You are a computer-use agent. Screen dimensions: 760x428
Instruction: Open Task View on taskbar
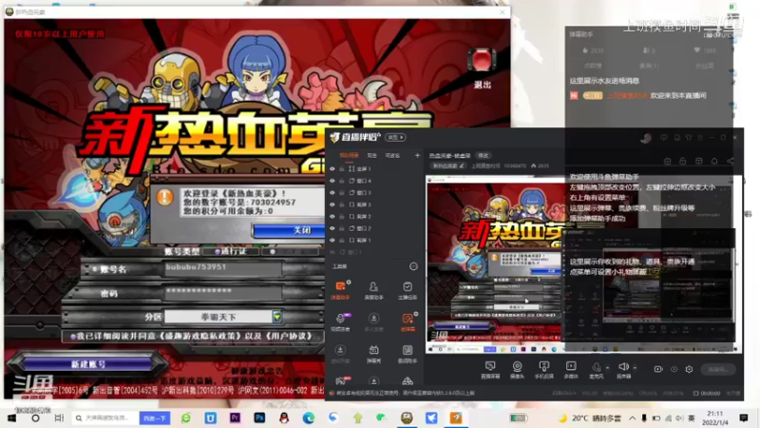(x=59, y=418)
